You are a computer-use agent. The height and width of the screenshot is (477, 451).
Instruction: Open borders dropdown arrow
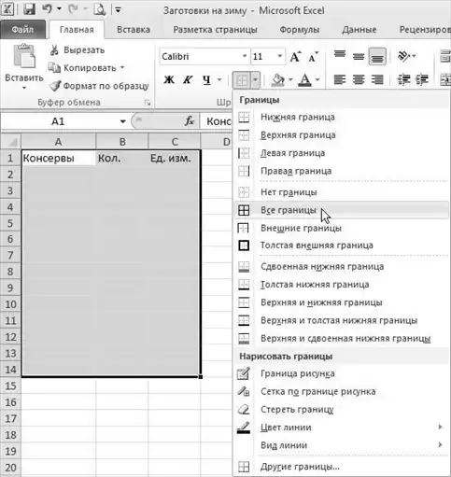255,80
